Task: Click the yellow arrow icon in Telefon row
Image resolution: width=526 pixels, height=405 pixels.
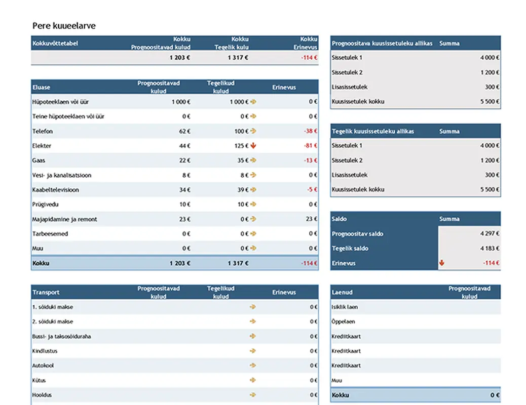Action: click(253, 131)
